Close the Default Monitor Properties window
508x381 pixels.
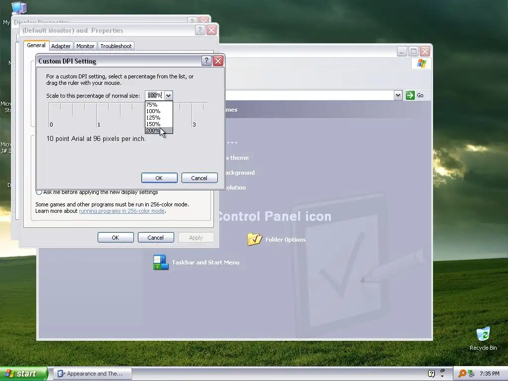pos(211,30)
